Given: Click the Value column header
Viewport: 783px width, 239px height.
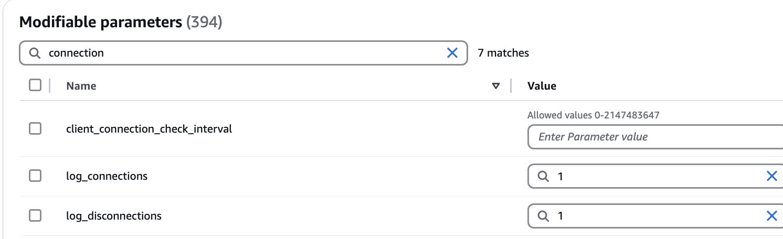Looking at the screenshot, I should tap(542, 86).
